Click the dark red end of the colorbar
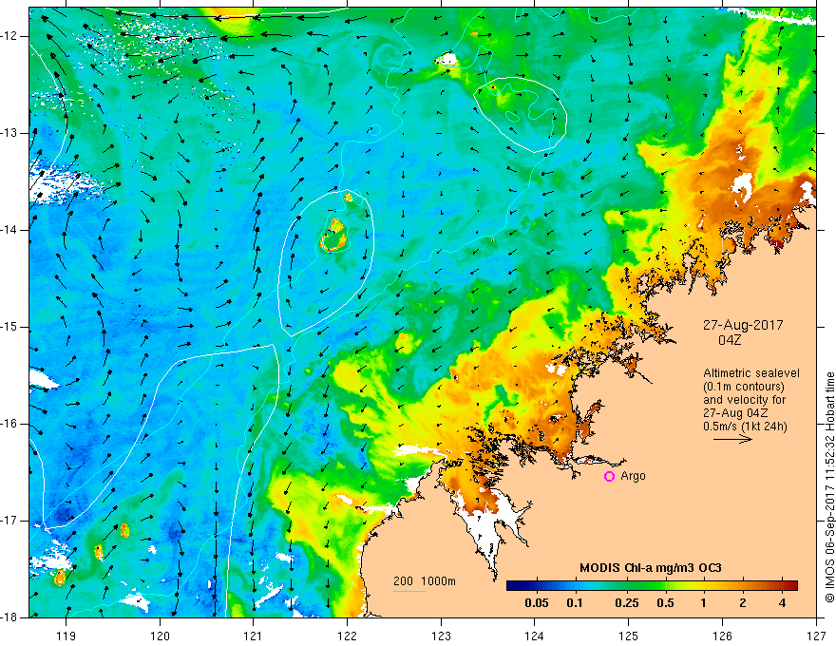This screenshot has height=646, width=836. click(x=791, y=586)
